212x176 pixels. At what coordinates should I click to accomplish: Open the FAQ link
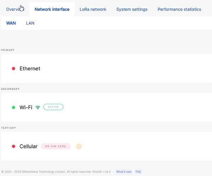[138, 172]
